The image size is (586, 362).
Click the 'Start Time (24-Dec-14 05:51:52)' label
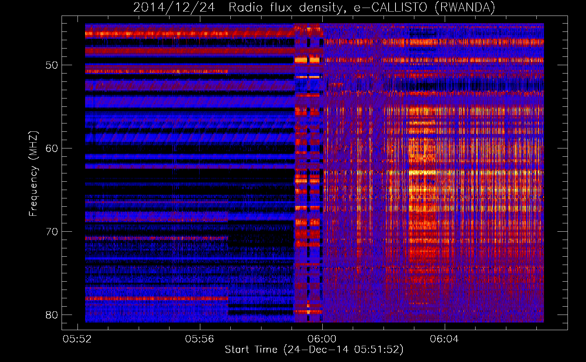314,350
